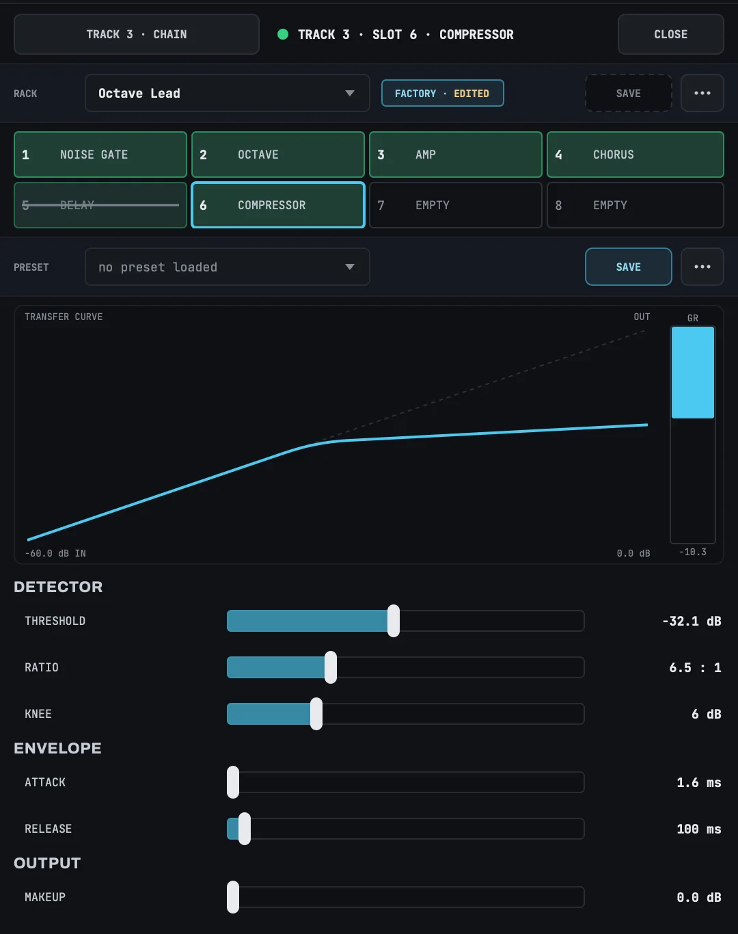Click the -10.3 gain reduction readout
The width and height of the screenshot is (738, 934).
(x=693, y=552)
